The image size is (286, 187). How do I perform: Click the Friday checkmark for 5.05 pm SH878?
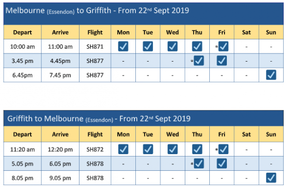click(222, 164)
